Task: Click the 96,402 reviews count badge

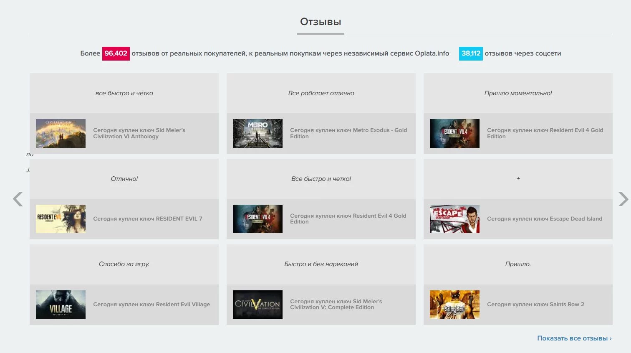Action: (116, 53)
